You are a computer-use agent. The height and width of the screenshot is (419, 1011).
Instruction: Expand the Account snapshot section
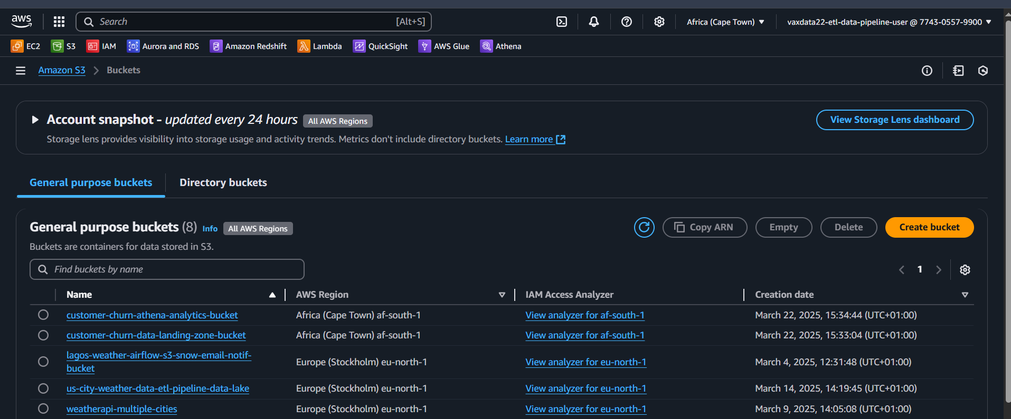(x=35, y=120)
